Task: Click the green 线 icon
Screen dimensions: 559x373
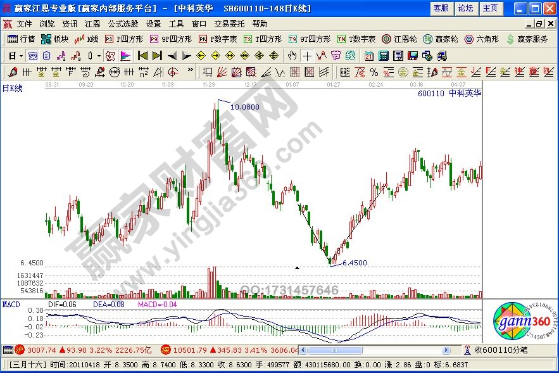Action: 351,56
